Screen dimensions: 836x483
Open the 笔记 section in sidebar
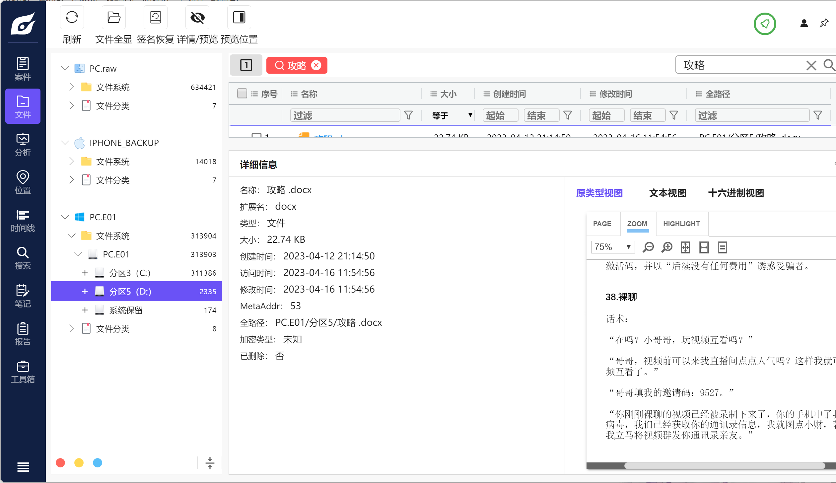tap(23, 296)
